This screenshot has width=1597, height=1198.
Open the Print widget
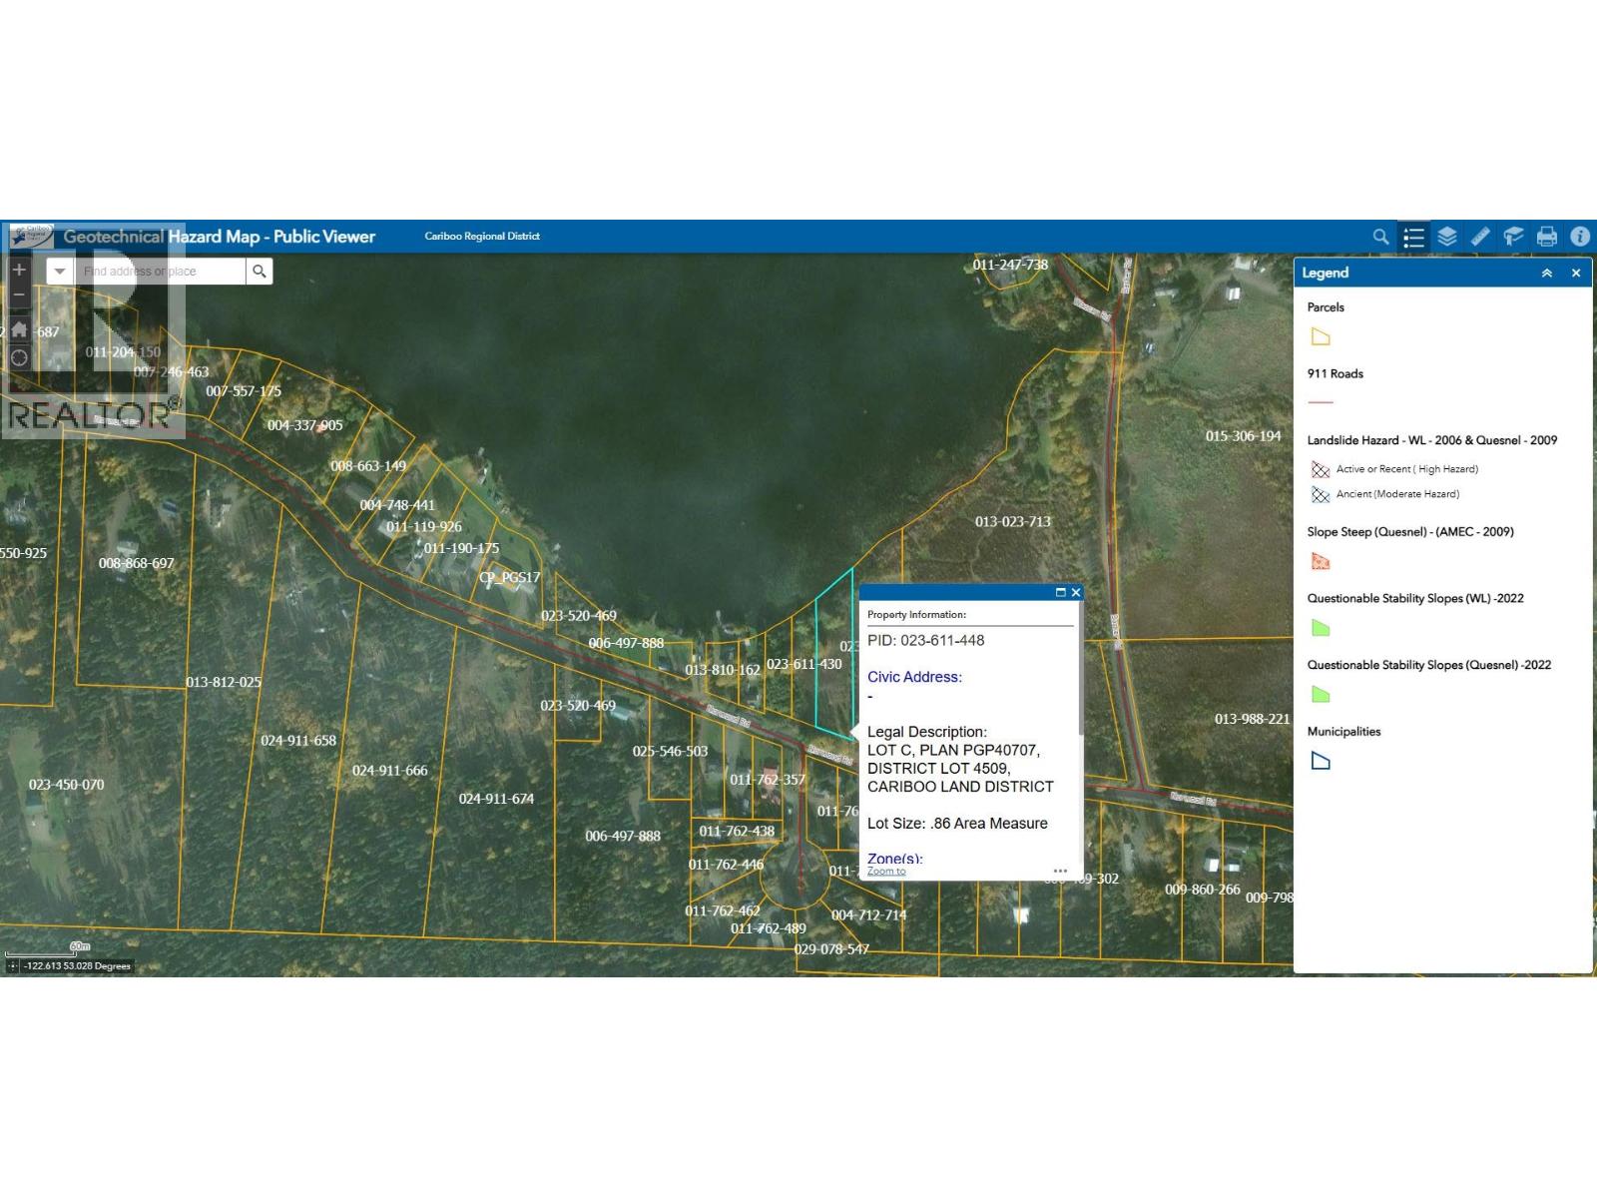1546,237
